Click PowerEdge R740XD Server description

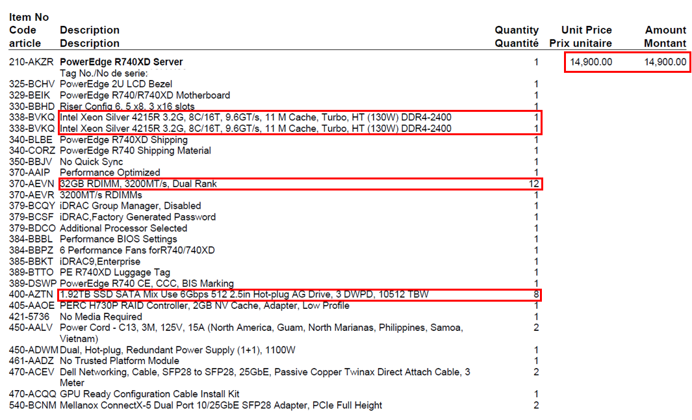point(122,62)
